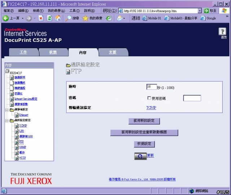Viewport: 231px width, 195px height.
Task: Open the Internet Services設定 tree link
Action: click(26, 99)
